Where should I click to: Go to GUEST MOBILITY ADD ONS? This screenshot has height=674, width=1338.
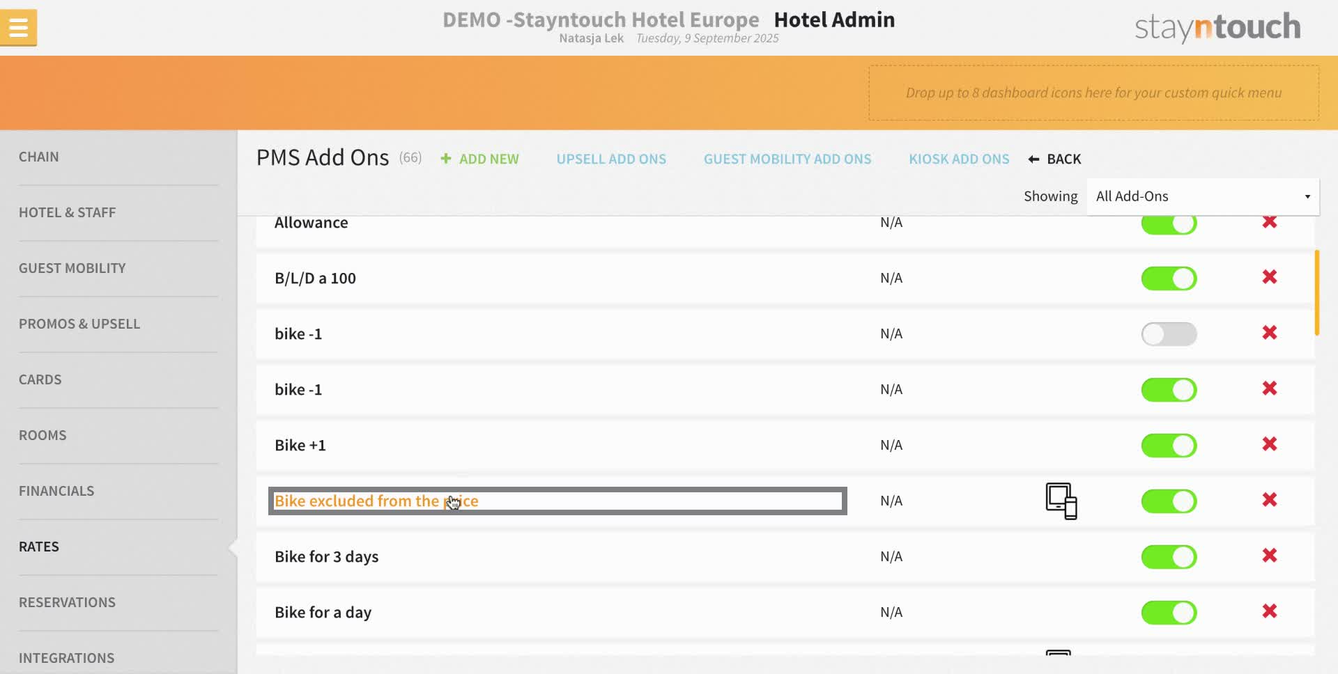(x=787, y=159)
